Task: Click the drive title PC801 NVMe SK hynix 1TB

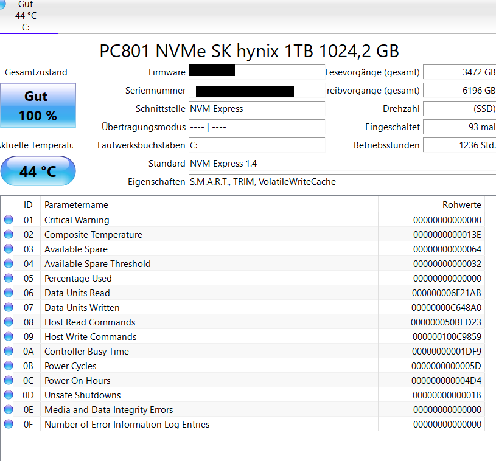Action: [x=250, y=51]
